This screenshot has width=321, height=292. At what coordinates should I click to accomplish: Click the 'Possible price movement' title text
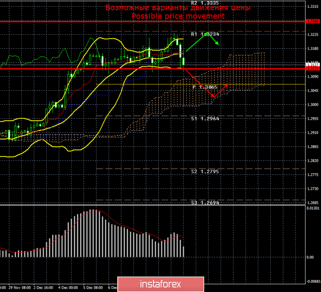(x=178, y=16)
